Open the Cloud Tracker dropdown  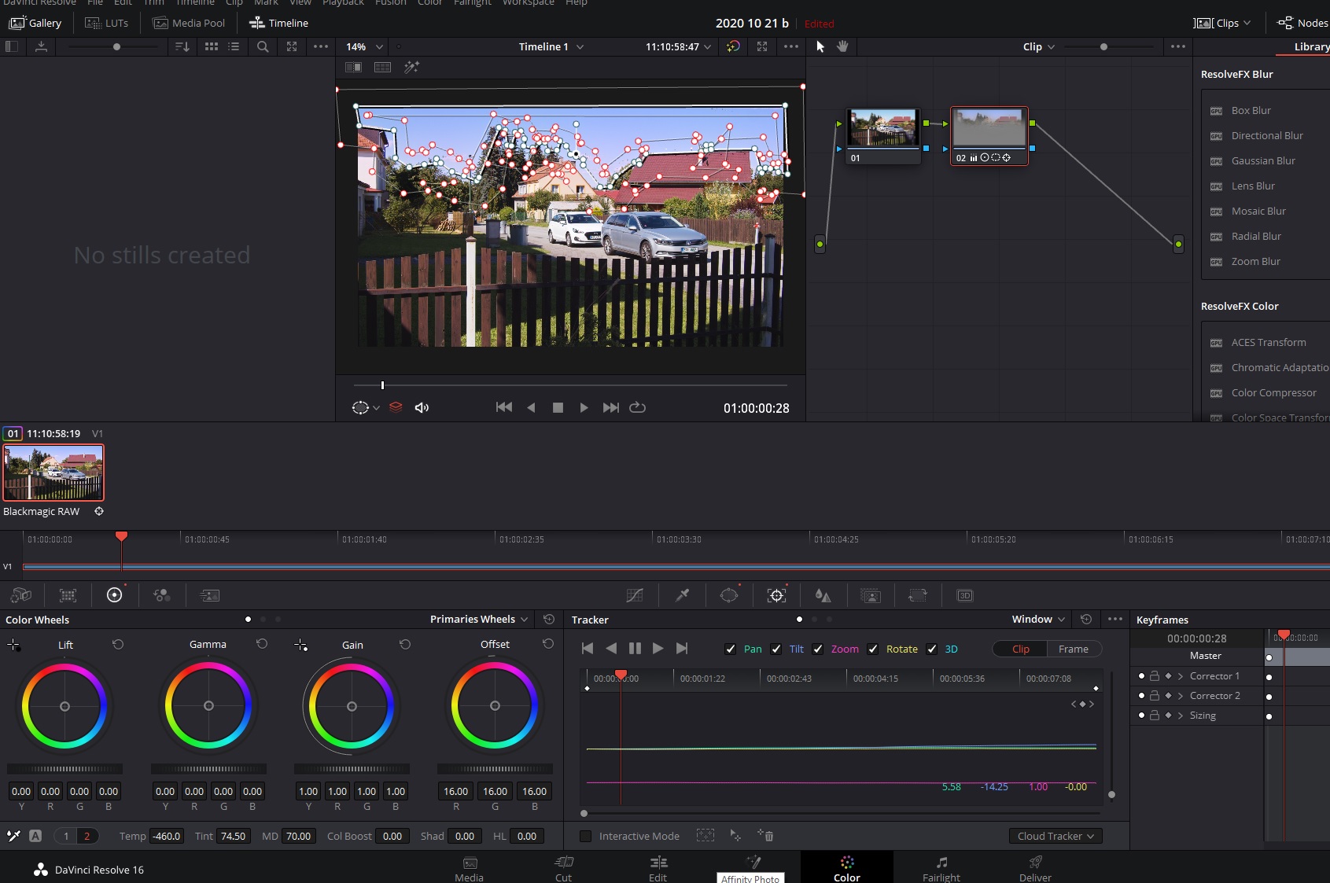click(x=1055, y=836)
